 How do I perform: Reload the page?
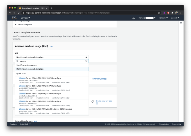(19, 13)
